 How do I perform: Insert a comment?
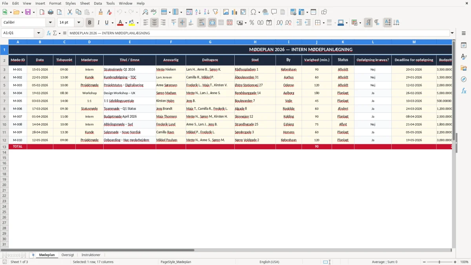click(x=274, y=12)
